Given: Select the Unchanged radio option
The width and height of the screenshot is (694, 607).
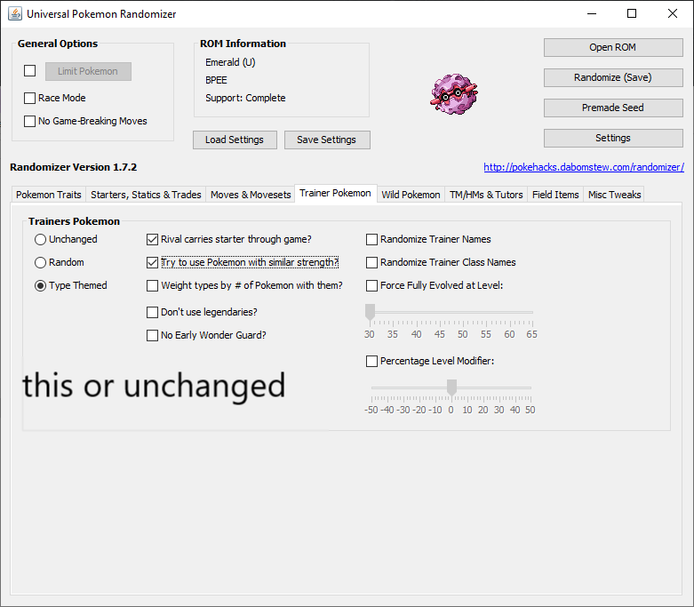Looking at the screenshot, I should [x=40, y=240].
